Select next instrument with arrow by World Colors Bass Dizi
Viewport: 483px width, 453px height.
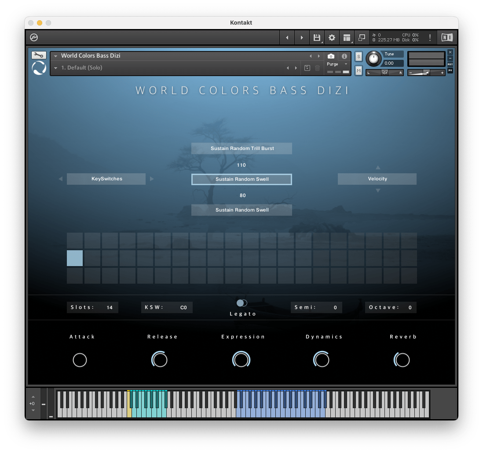[x=319, y=56]
